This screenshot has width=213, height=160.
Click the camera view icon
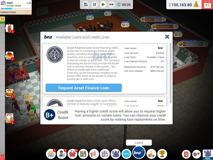point(86,5)
